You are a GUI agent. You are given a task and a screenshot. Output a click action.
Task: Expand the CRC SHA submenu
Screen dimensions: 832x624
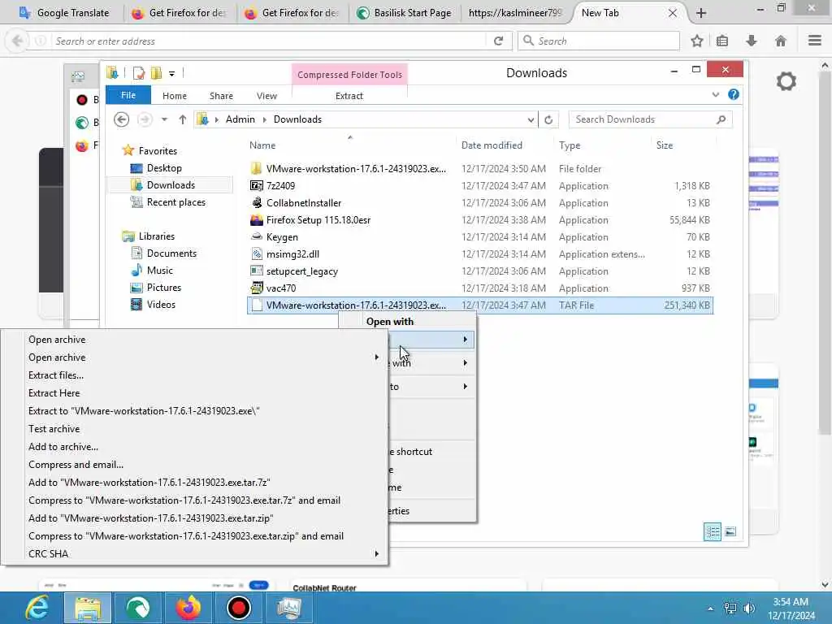click(377, 553)
